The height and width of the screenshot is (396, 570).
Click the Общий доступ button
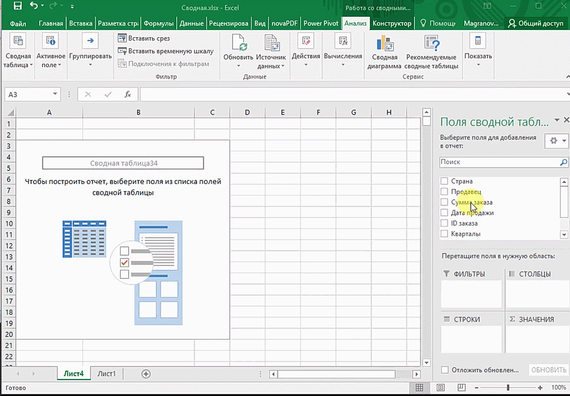[536, 23]
